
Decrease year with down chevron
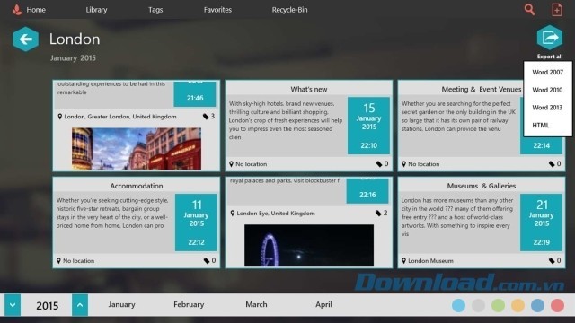pyautogui.click(x=13, y=305)
